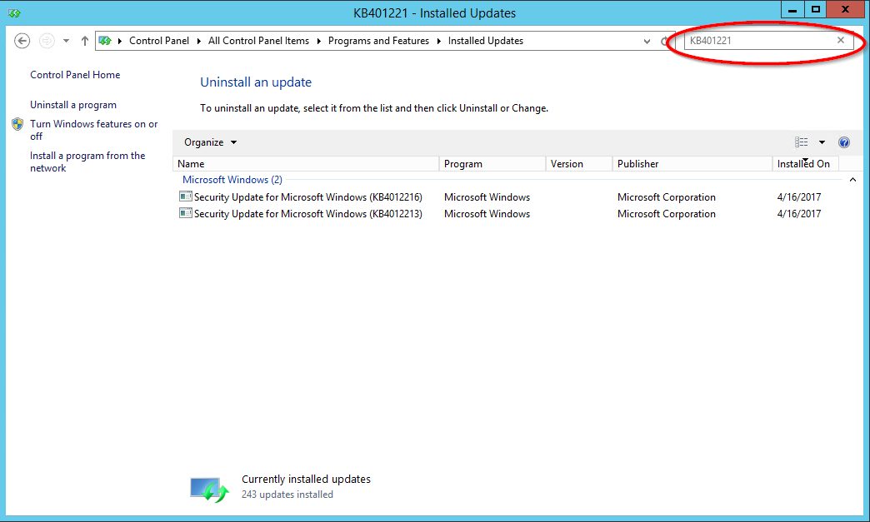Click the Currently installed updates icon
Screen dimensions: 870x522
pyautogui.click(x=209, y=490)
